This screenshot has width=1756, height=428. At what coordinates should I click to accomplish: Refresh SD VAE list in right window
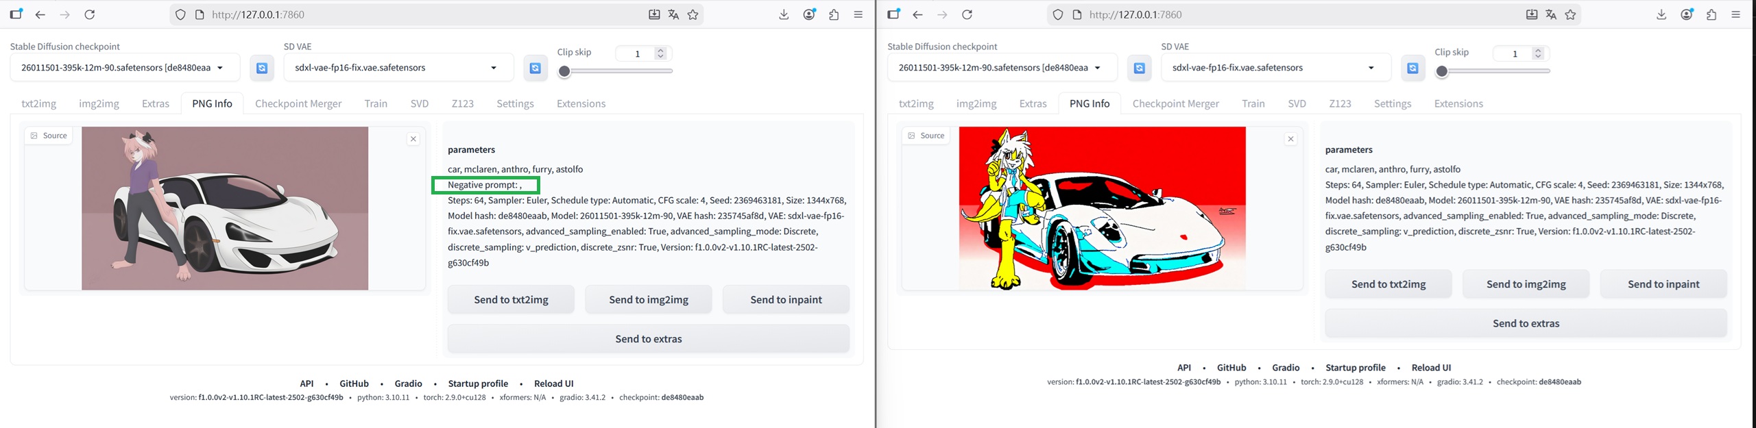click(1413, 68)
